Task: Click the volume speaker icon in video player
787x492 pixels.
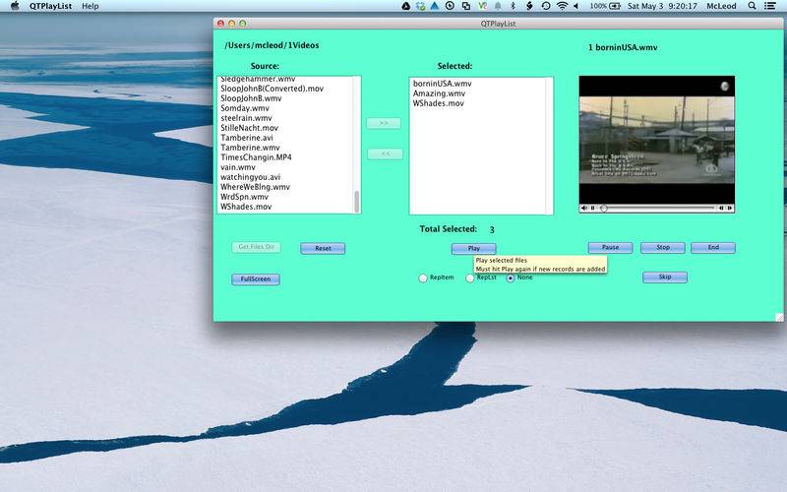Action: (583, 209)
